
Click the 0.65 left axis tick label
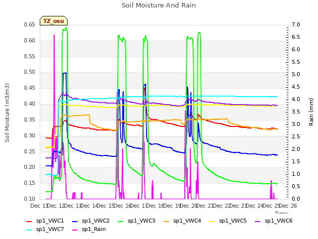tap(30, 24)
